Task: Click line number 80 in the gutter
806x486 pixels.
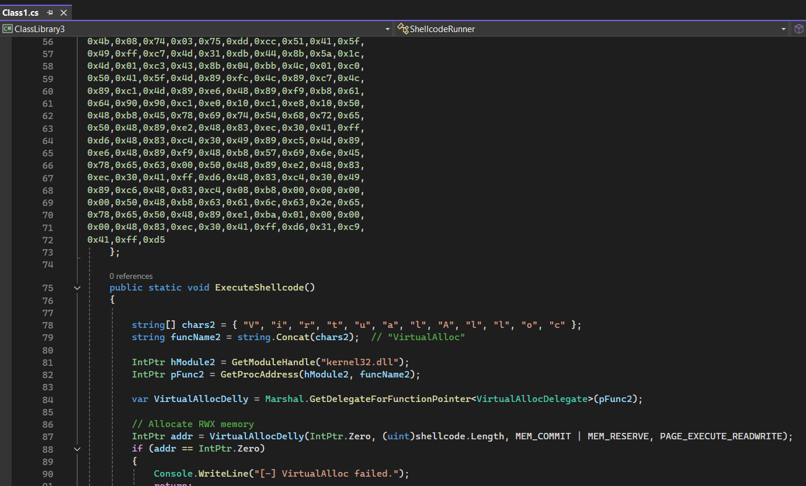Action: point(47,350)
